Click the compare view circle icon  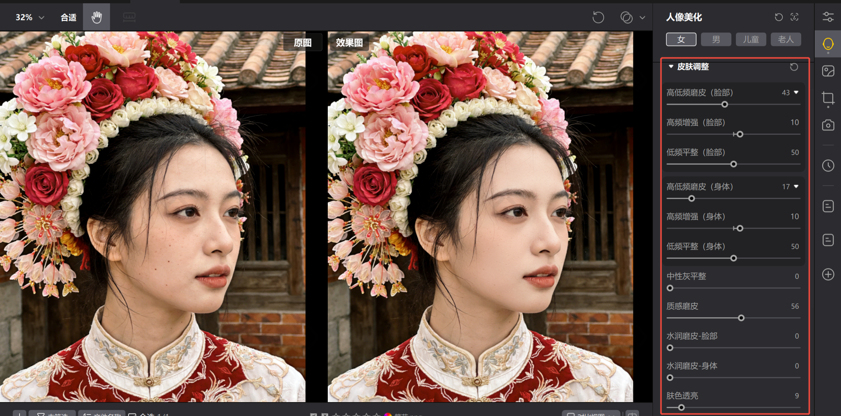(626, 17)
